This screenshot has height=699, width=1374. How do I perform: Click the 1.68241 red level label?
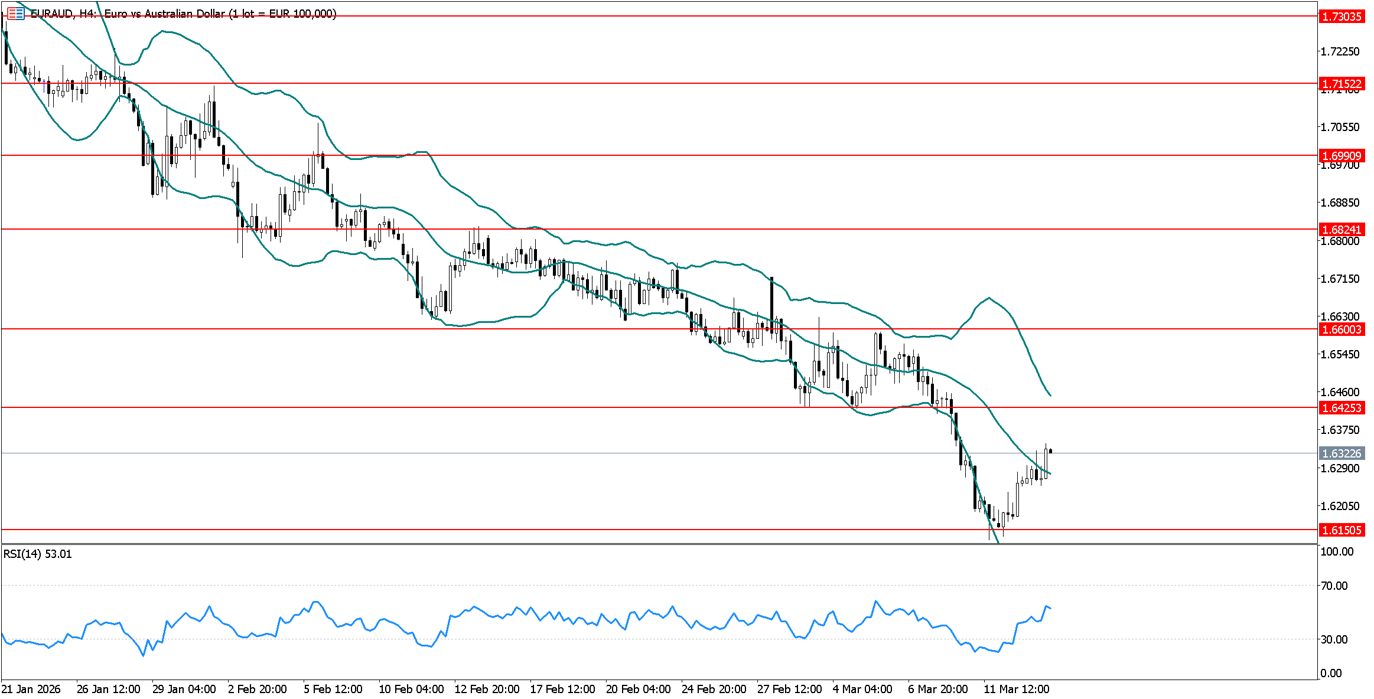(x=1341, y=230)
